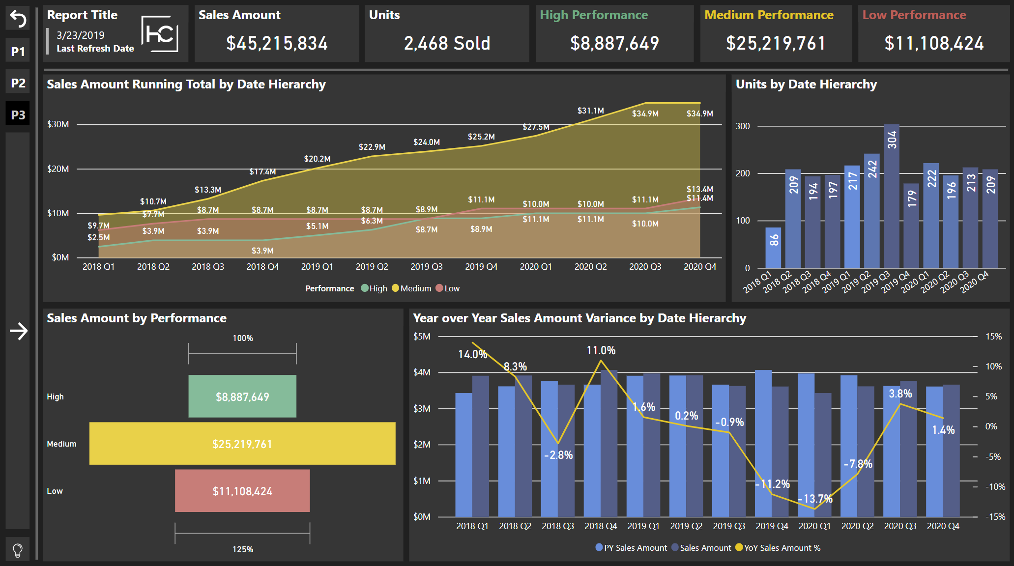
Task: Switch to page P2
Action: [18, 83]
